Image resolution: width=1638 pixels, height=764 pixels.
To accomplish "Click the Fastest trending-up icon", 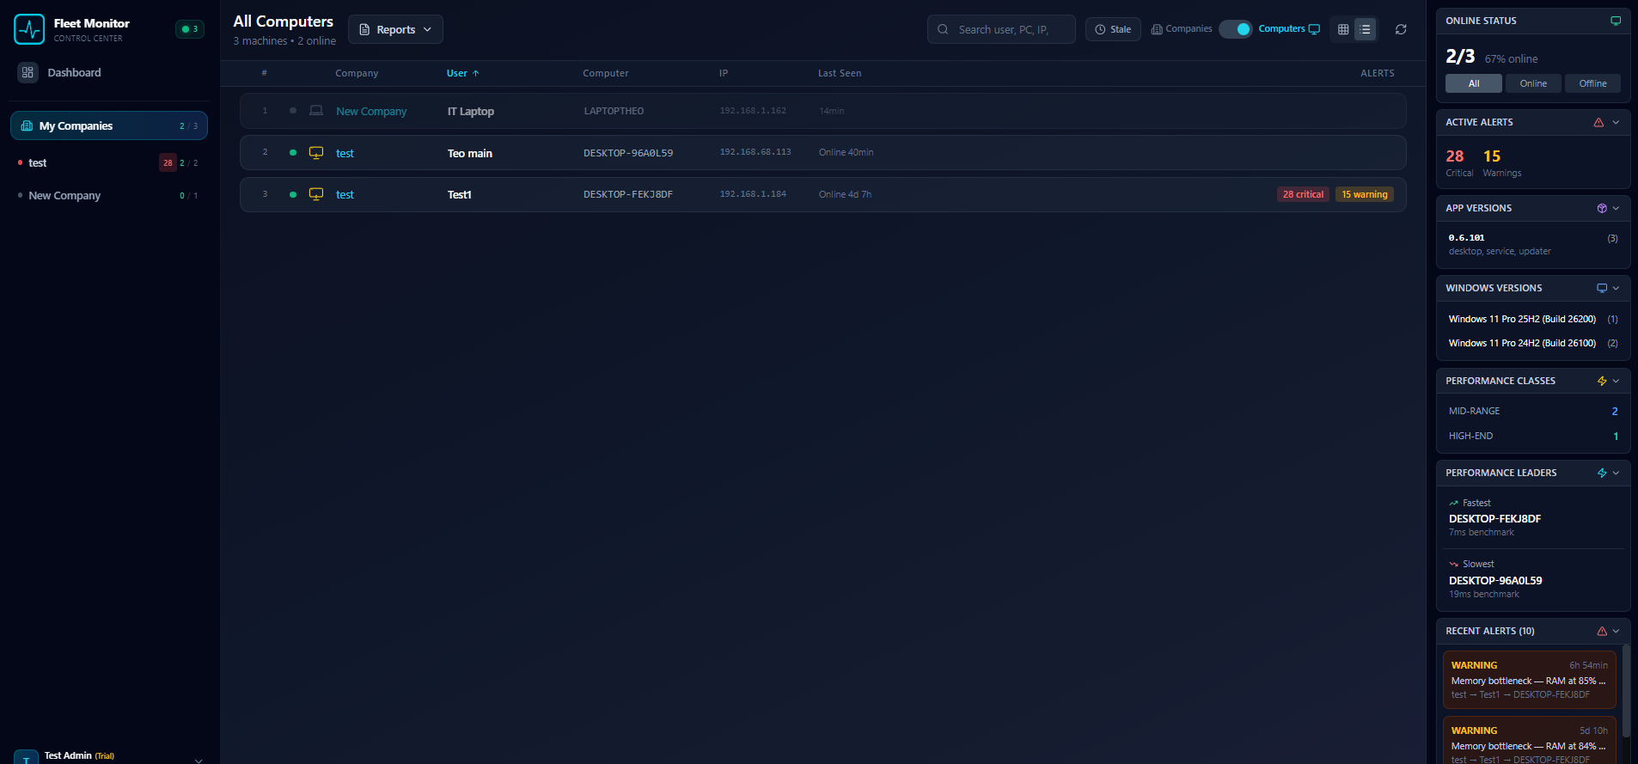I will click(x=1454, y=503).
